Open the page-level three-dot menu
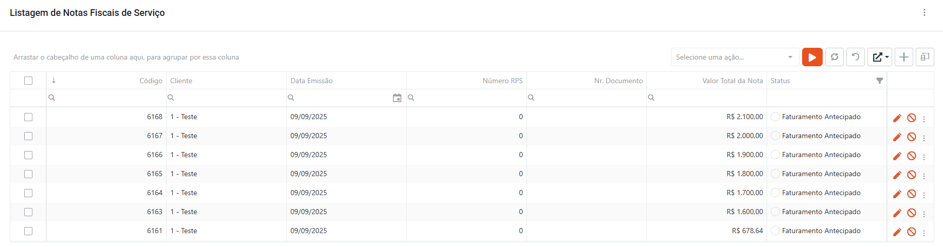The image size is (943, 247). (924, 12)
